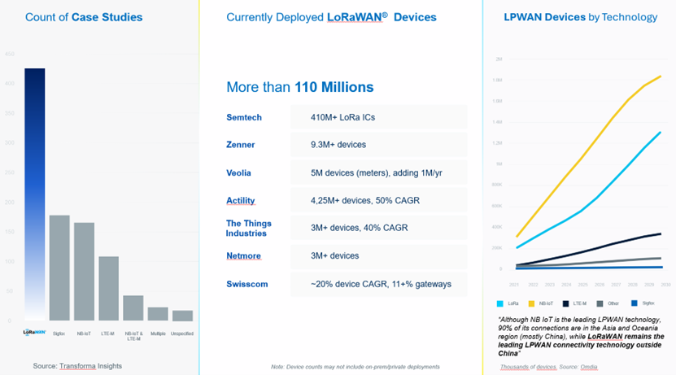Click the NB IoT quote paragraph

(x=581, y=336)
